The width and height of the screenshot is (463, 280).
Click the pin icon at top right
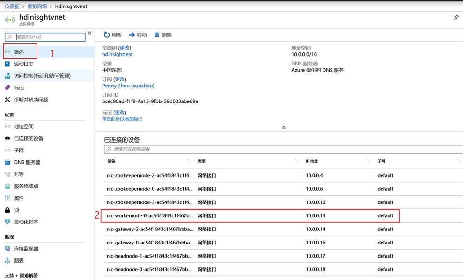pyautogui.click(x=456, y=17)
